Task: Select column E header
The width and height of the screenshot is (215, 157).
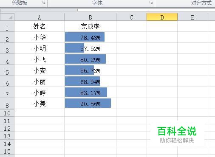Action: tap(193, 17)
